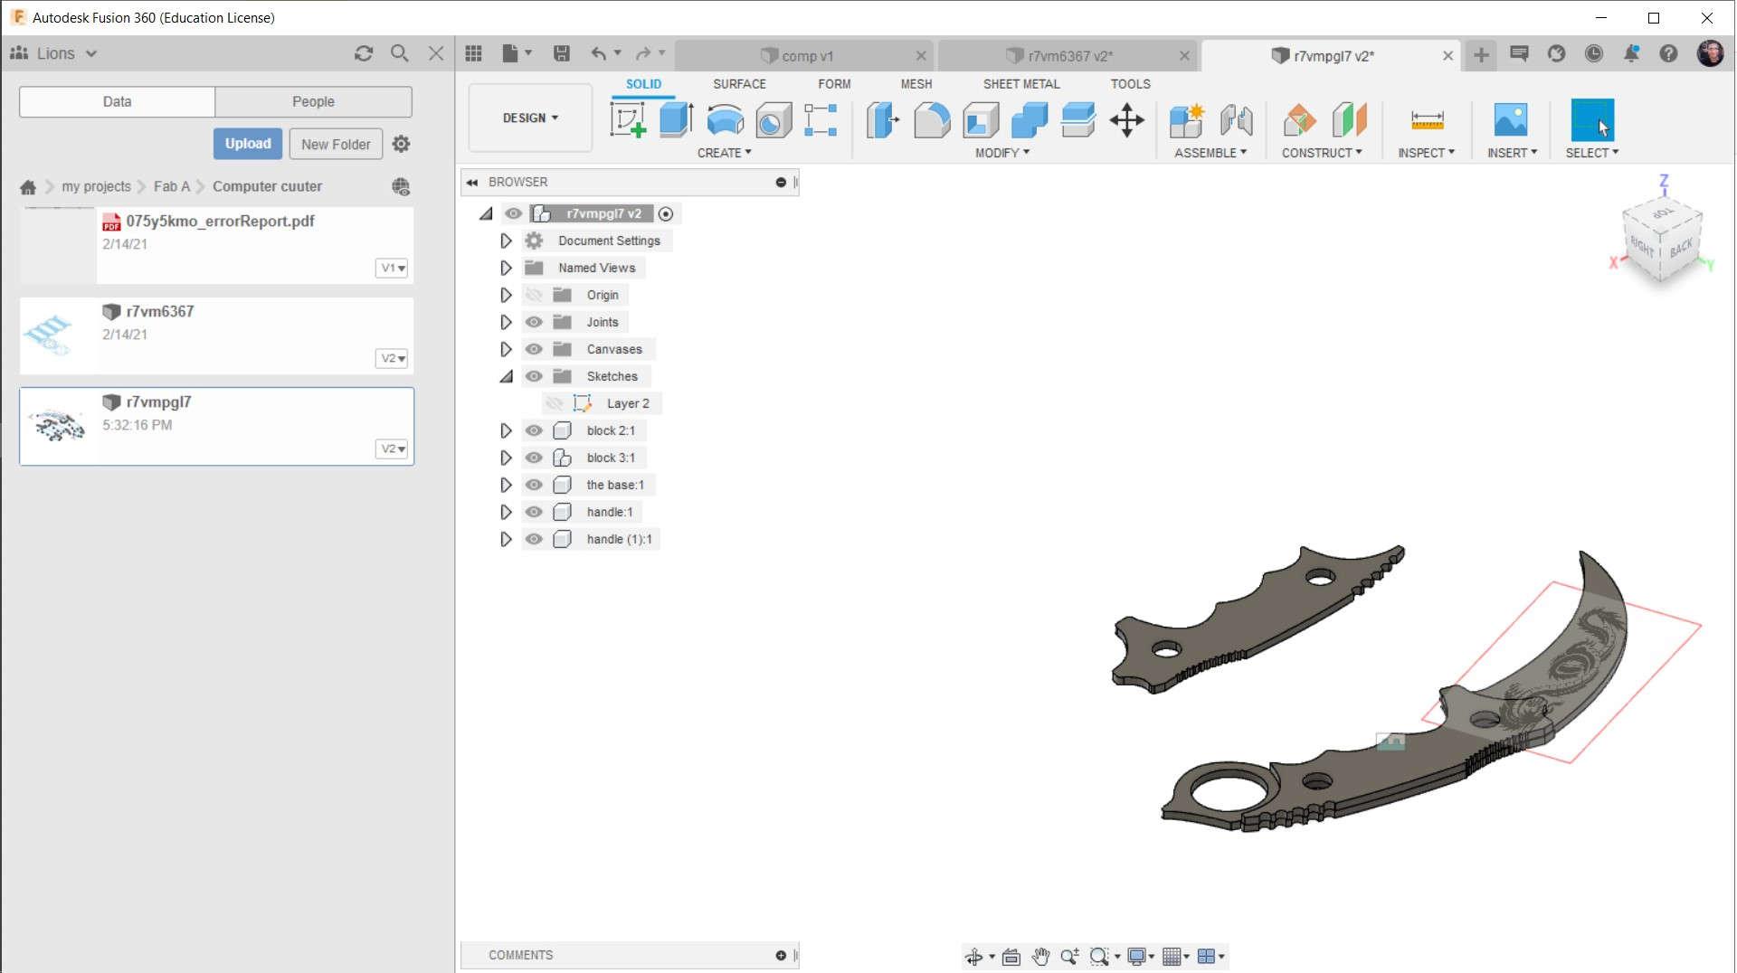Select the Revolve tool icon

point(725,120)
